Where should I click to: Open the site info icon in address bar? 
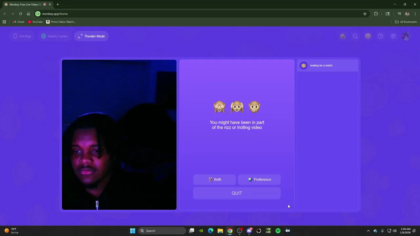38,14
